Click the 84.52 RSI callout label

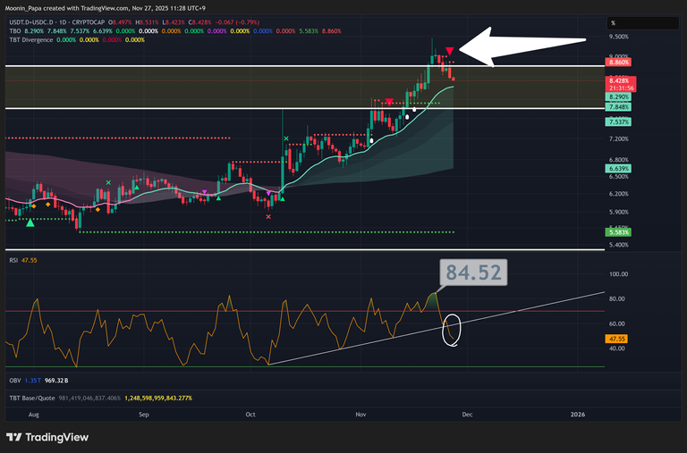[472, 273]
